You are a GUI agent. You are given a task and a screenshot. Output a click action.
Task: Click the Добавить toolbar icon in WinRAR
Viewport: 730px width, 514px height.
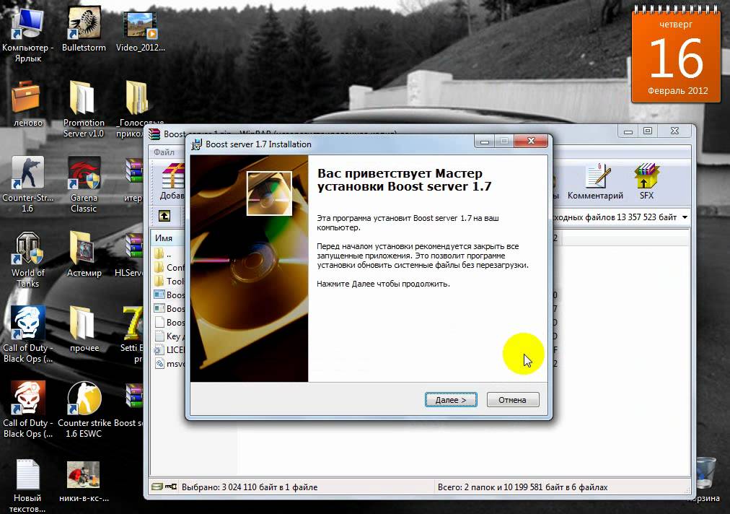coord(172,182)
